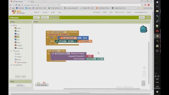The image size is (169, 95).
Task: Collapse the Screen1 tree section
Action: [11, 51]
